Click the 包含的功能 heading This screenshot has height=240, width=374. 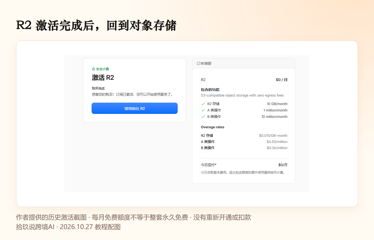(x=210, y=90)
